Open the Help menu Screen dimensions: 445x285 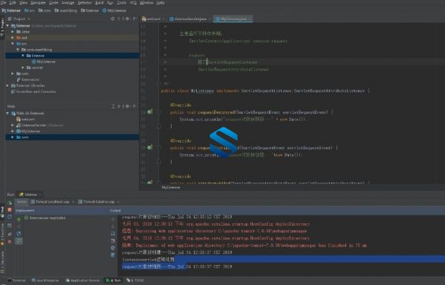tap(160, 2)
